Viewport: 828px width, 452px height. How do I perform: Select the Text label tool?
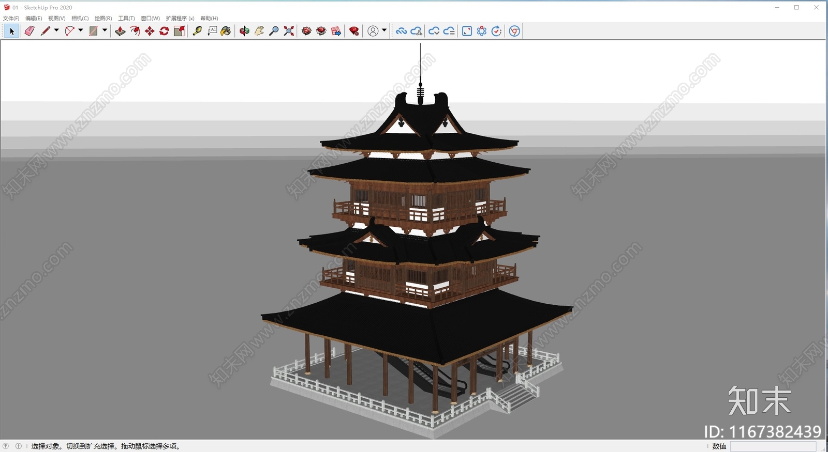[212, 31]
